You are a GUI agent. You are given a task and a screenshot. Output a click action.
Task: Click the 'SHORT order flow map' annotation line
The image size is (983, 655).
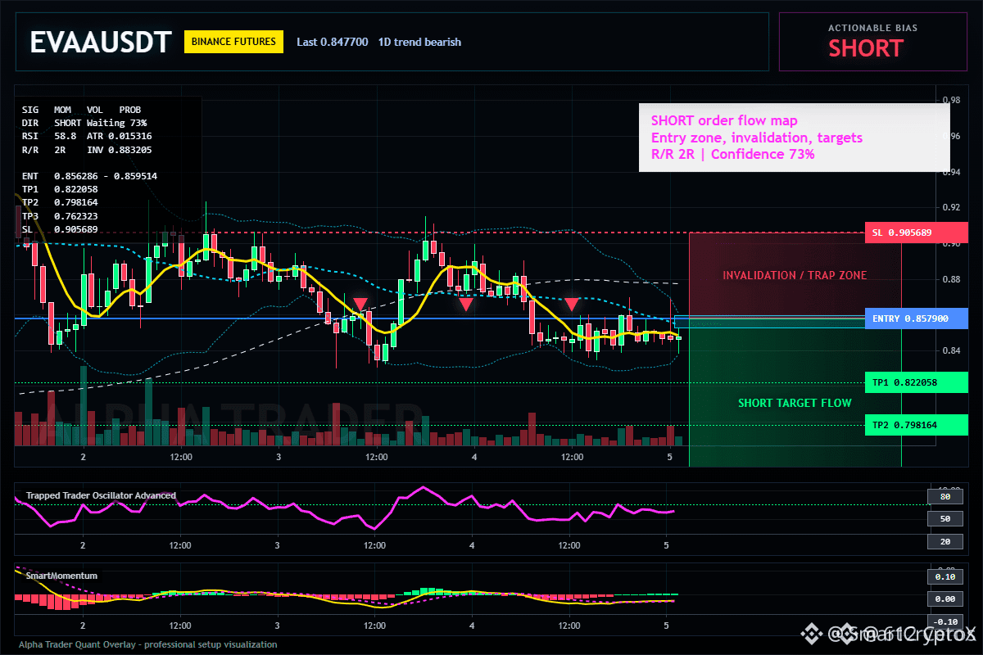[x=724, y=121]
